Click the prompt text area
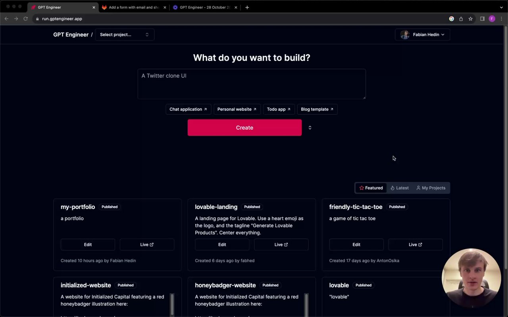This screenshot has height=317, width=508. (252, 84)
